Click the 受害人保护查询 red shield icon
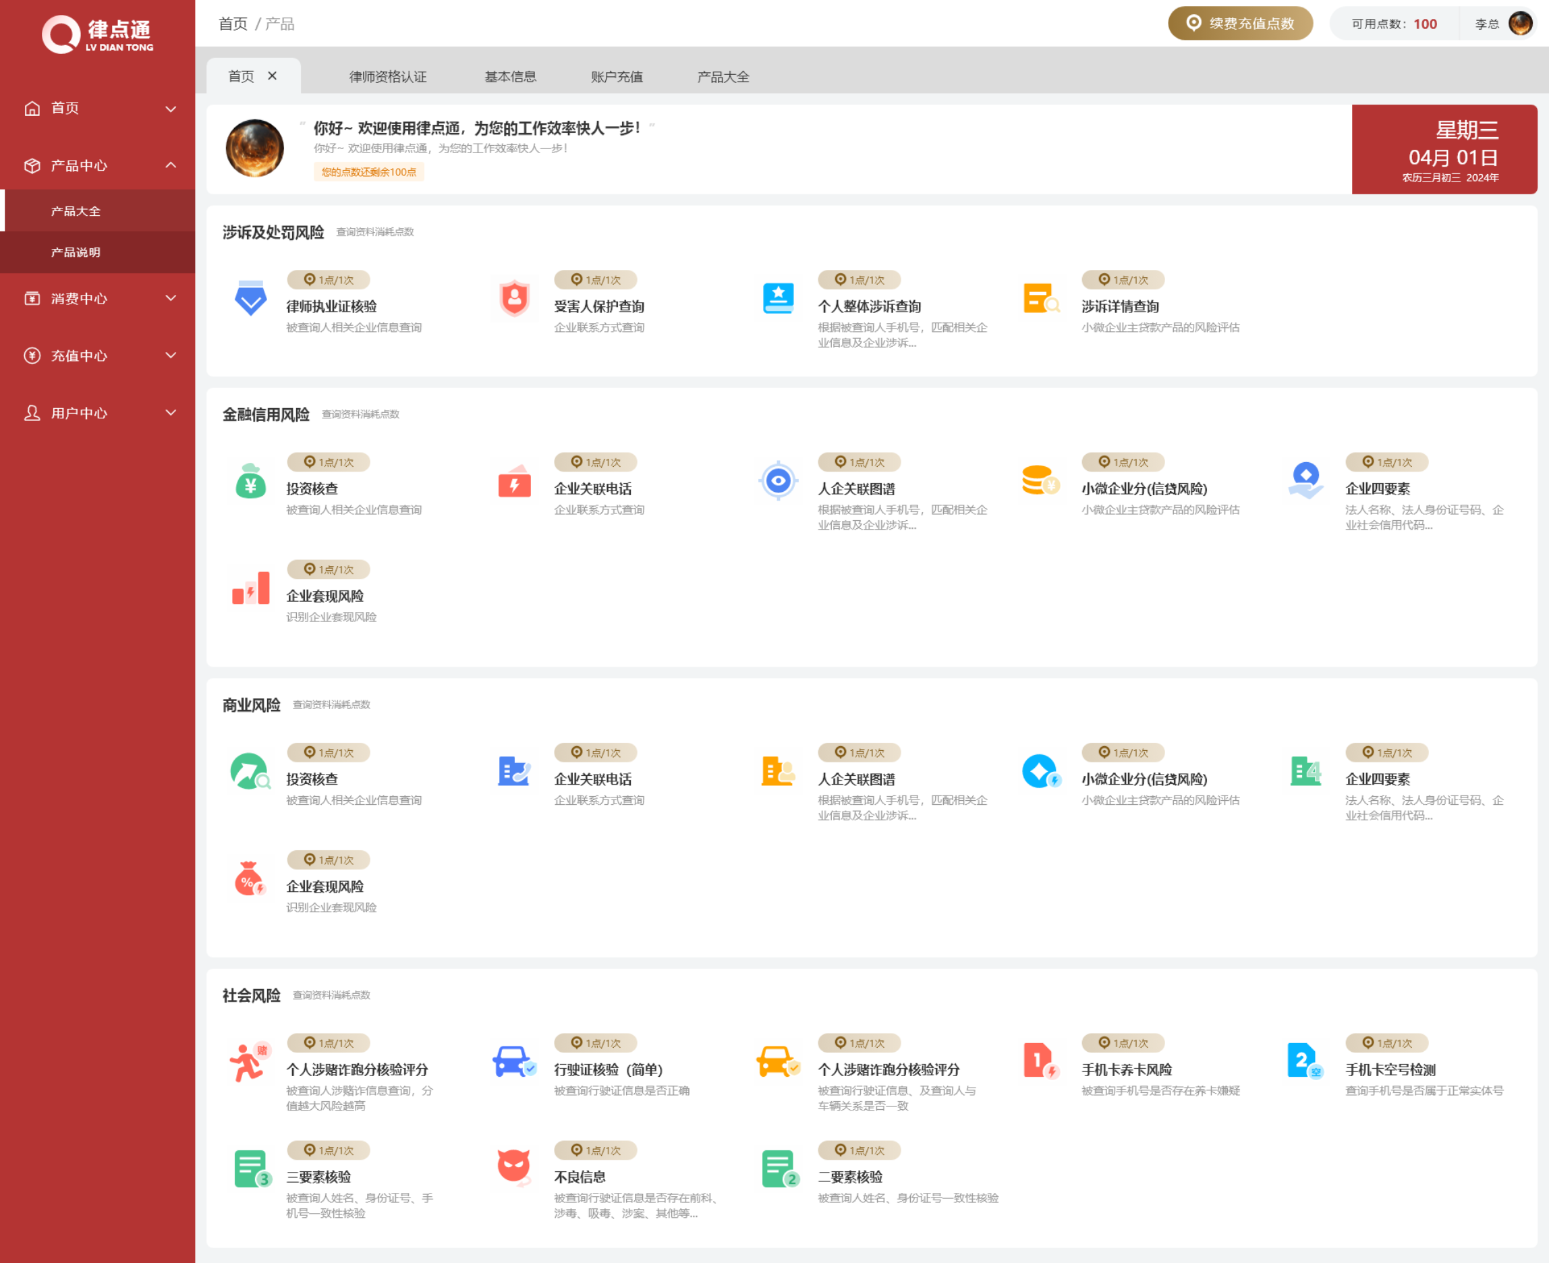This screenshot has height=1263, width=1549. [513, 298]
